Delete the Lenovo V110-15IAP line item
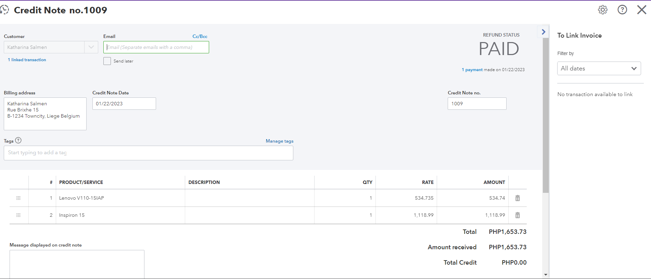Image resolution: width=651 pixels, height=279 pixels. [x=518, y=198]
